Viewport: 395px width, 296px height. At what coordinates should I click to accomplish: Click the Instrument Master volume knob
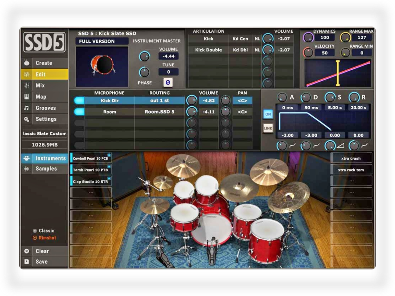pyautogui.click(x=144, y=56)
